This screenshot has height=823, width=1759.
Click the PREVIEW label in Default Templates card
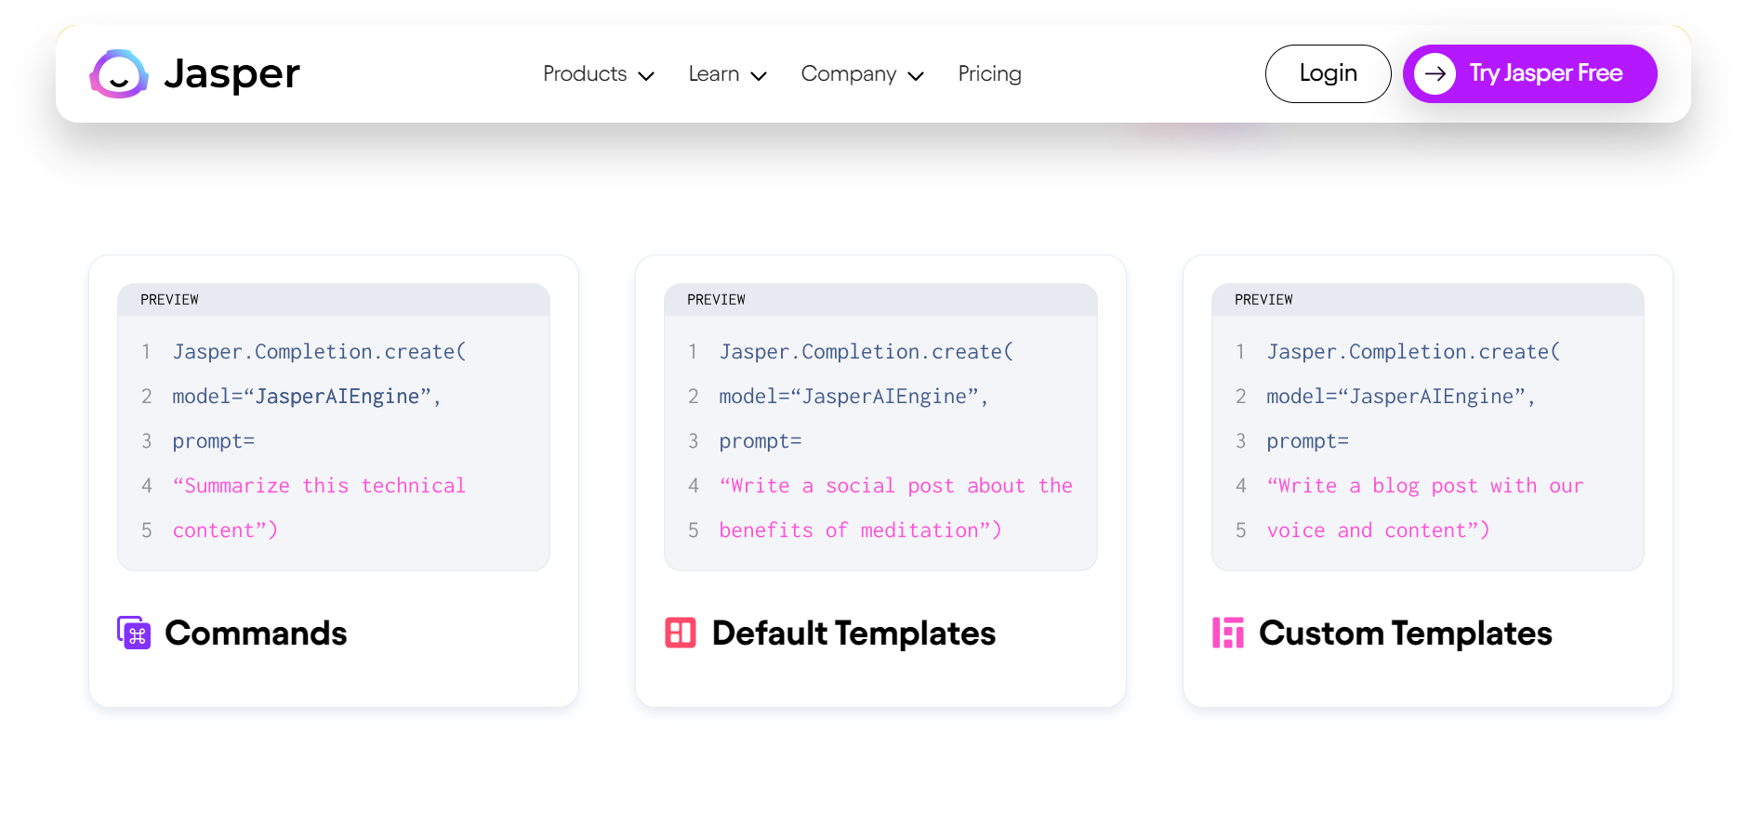point(716,299)
